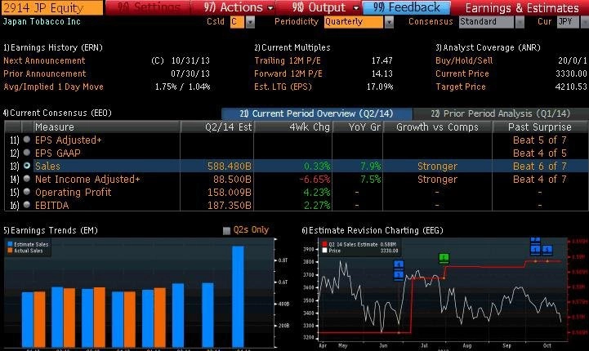Click the Trailing 12M P/E value 17.47
This screenshot has height=351, width=589.
pos(382,60)
